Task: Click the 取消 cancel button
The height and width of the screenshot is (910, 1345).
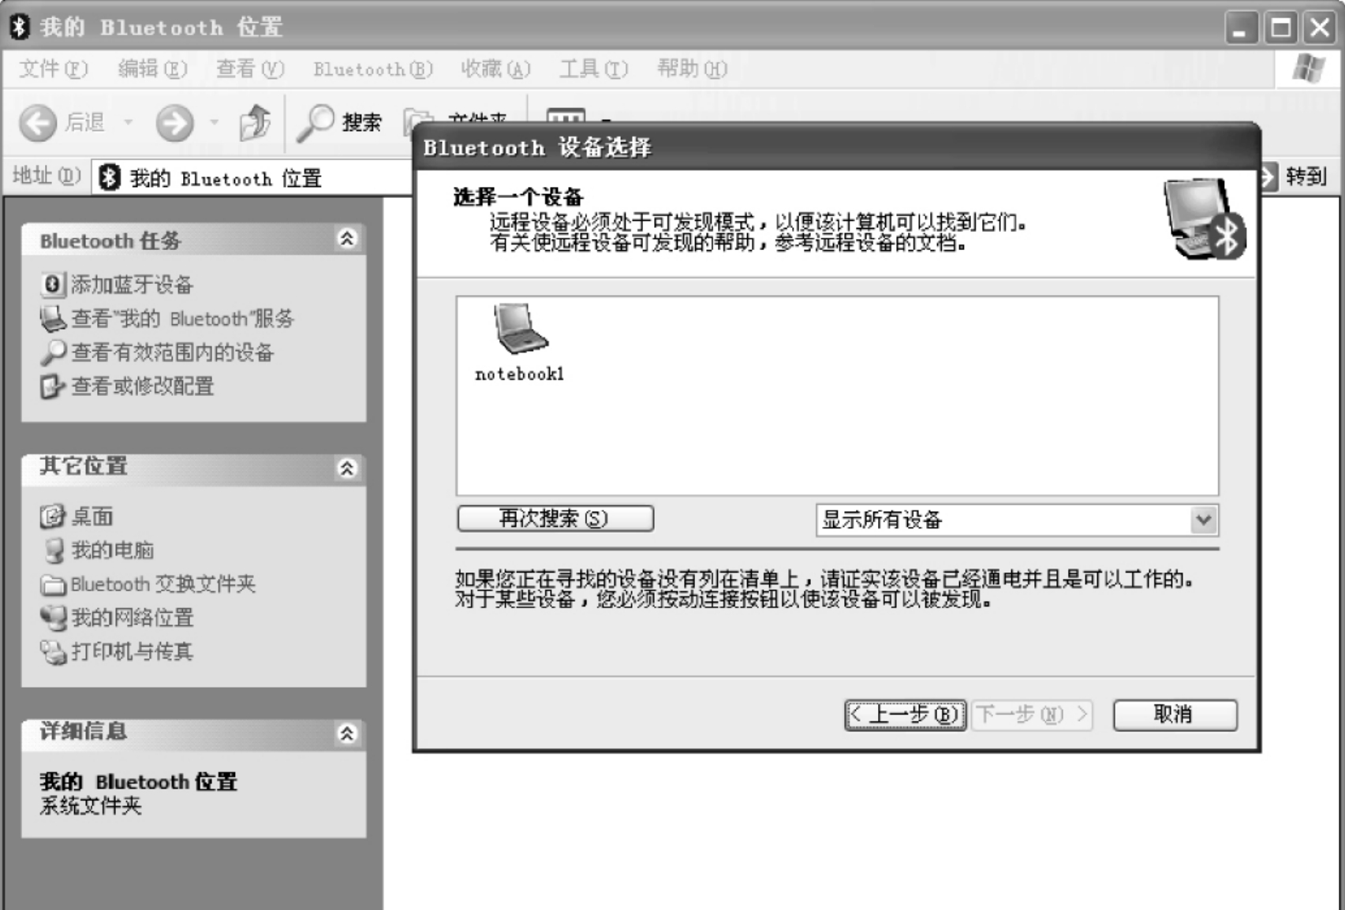Action: click(x=1175, y=714)
